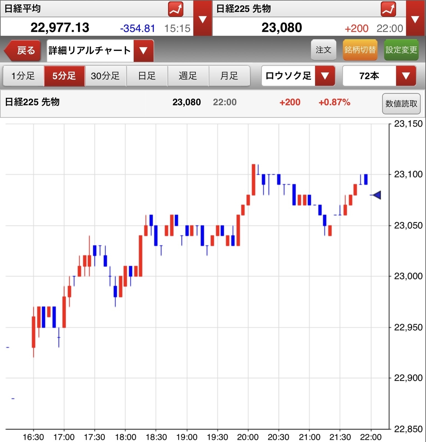Screen dimensions: 426x442
Task: Click the 22:00 time axis label
Action: (x=371, y=437)
